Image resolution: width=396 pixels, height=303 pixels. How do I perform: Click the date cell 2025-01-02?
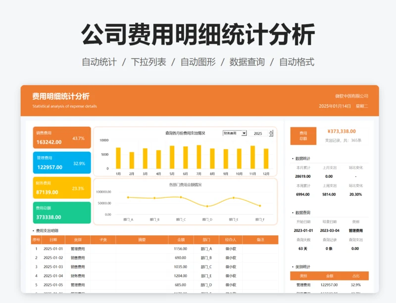point(53,258)
